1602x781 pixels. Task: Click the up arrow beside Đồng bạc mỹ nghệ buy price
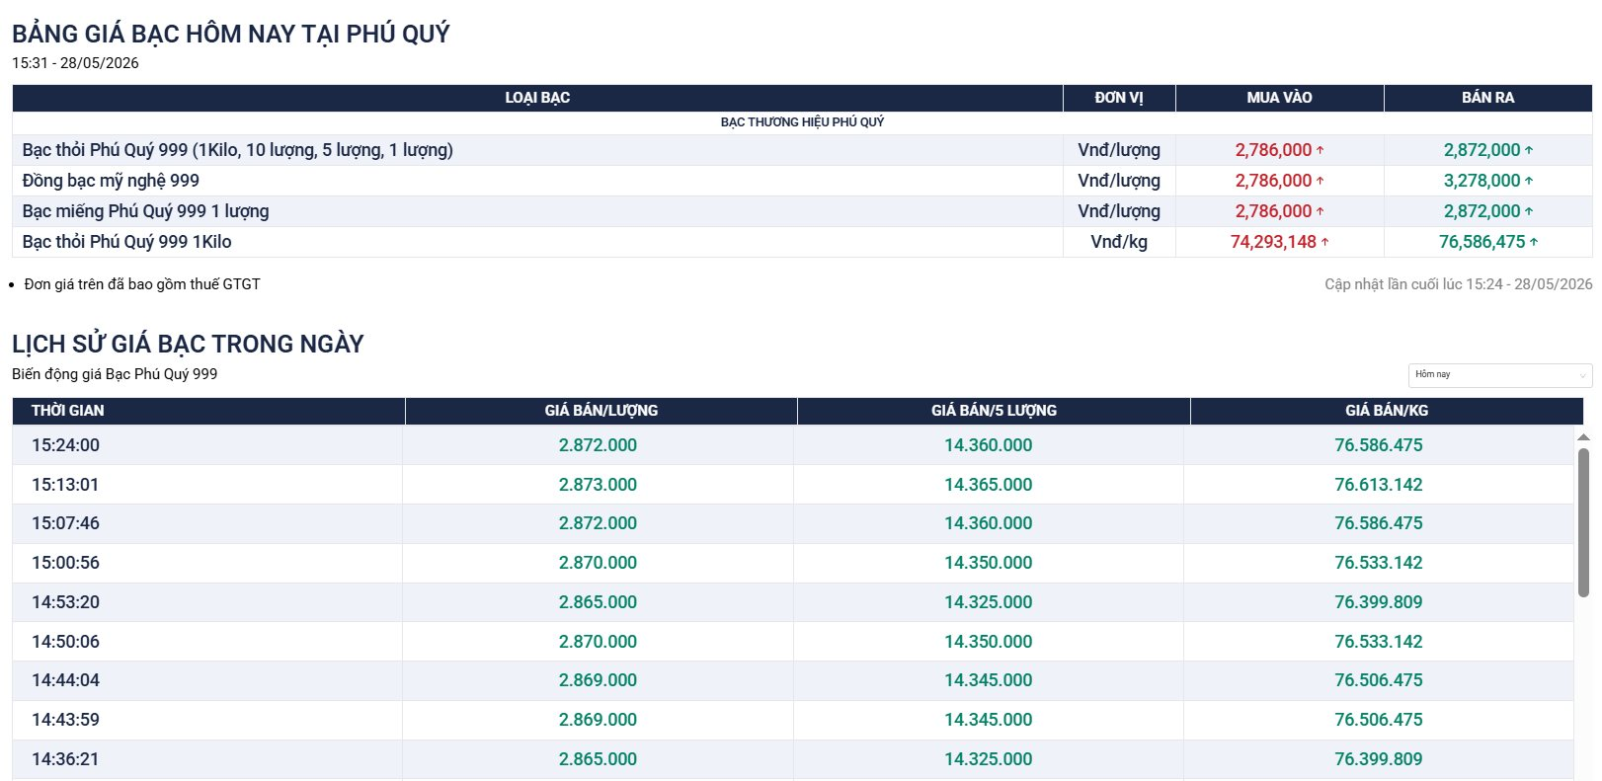click(x=1321, y=182)
